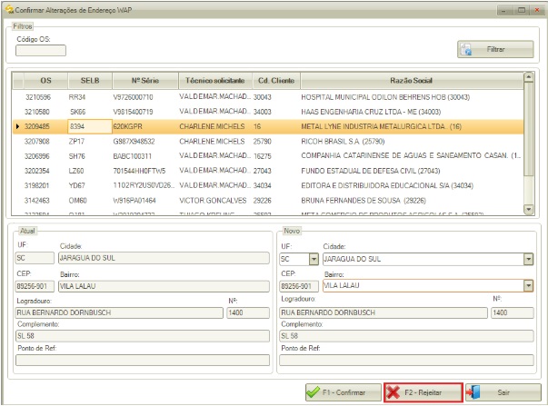Viewport: 548px width, 406px height.
Task: Click the Novo Complemento field
Action: point(406,336)
